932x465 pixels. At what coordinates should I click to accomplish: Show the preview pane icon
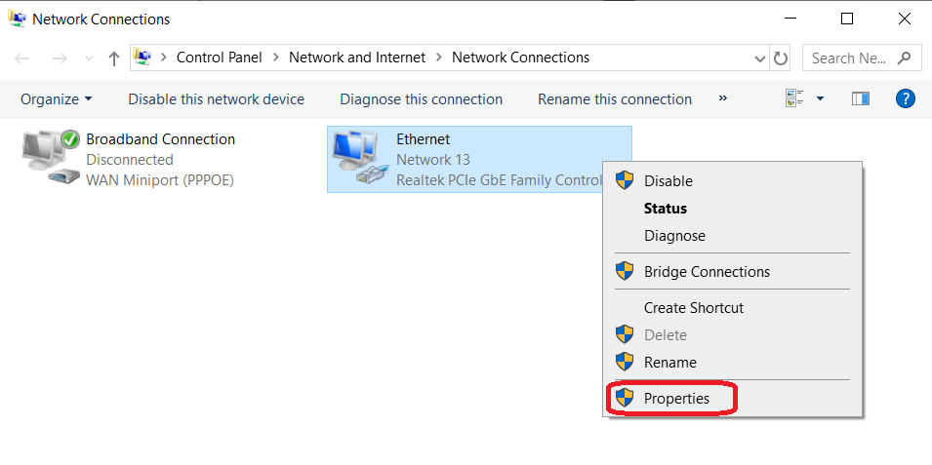[860, 98]
